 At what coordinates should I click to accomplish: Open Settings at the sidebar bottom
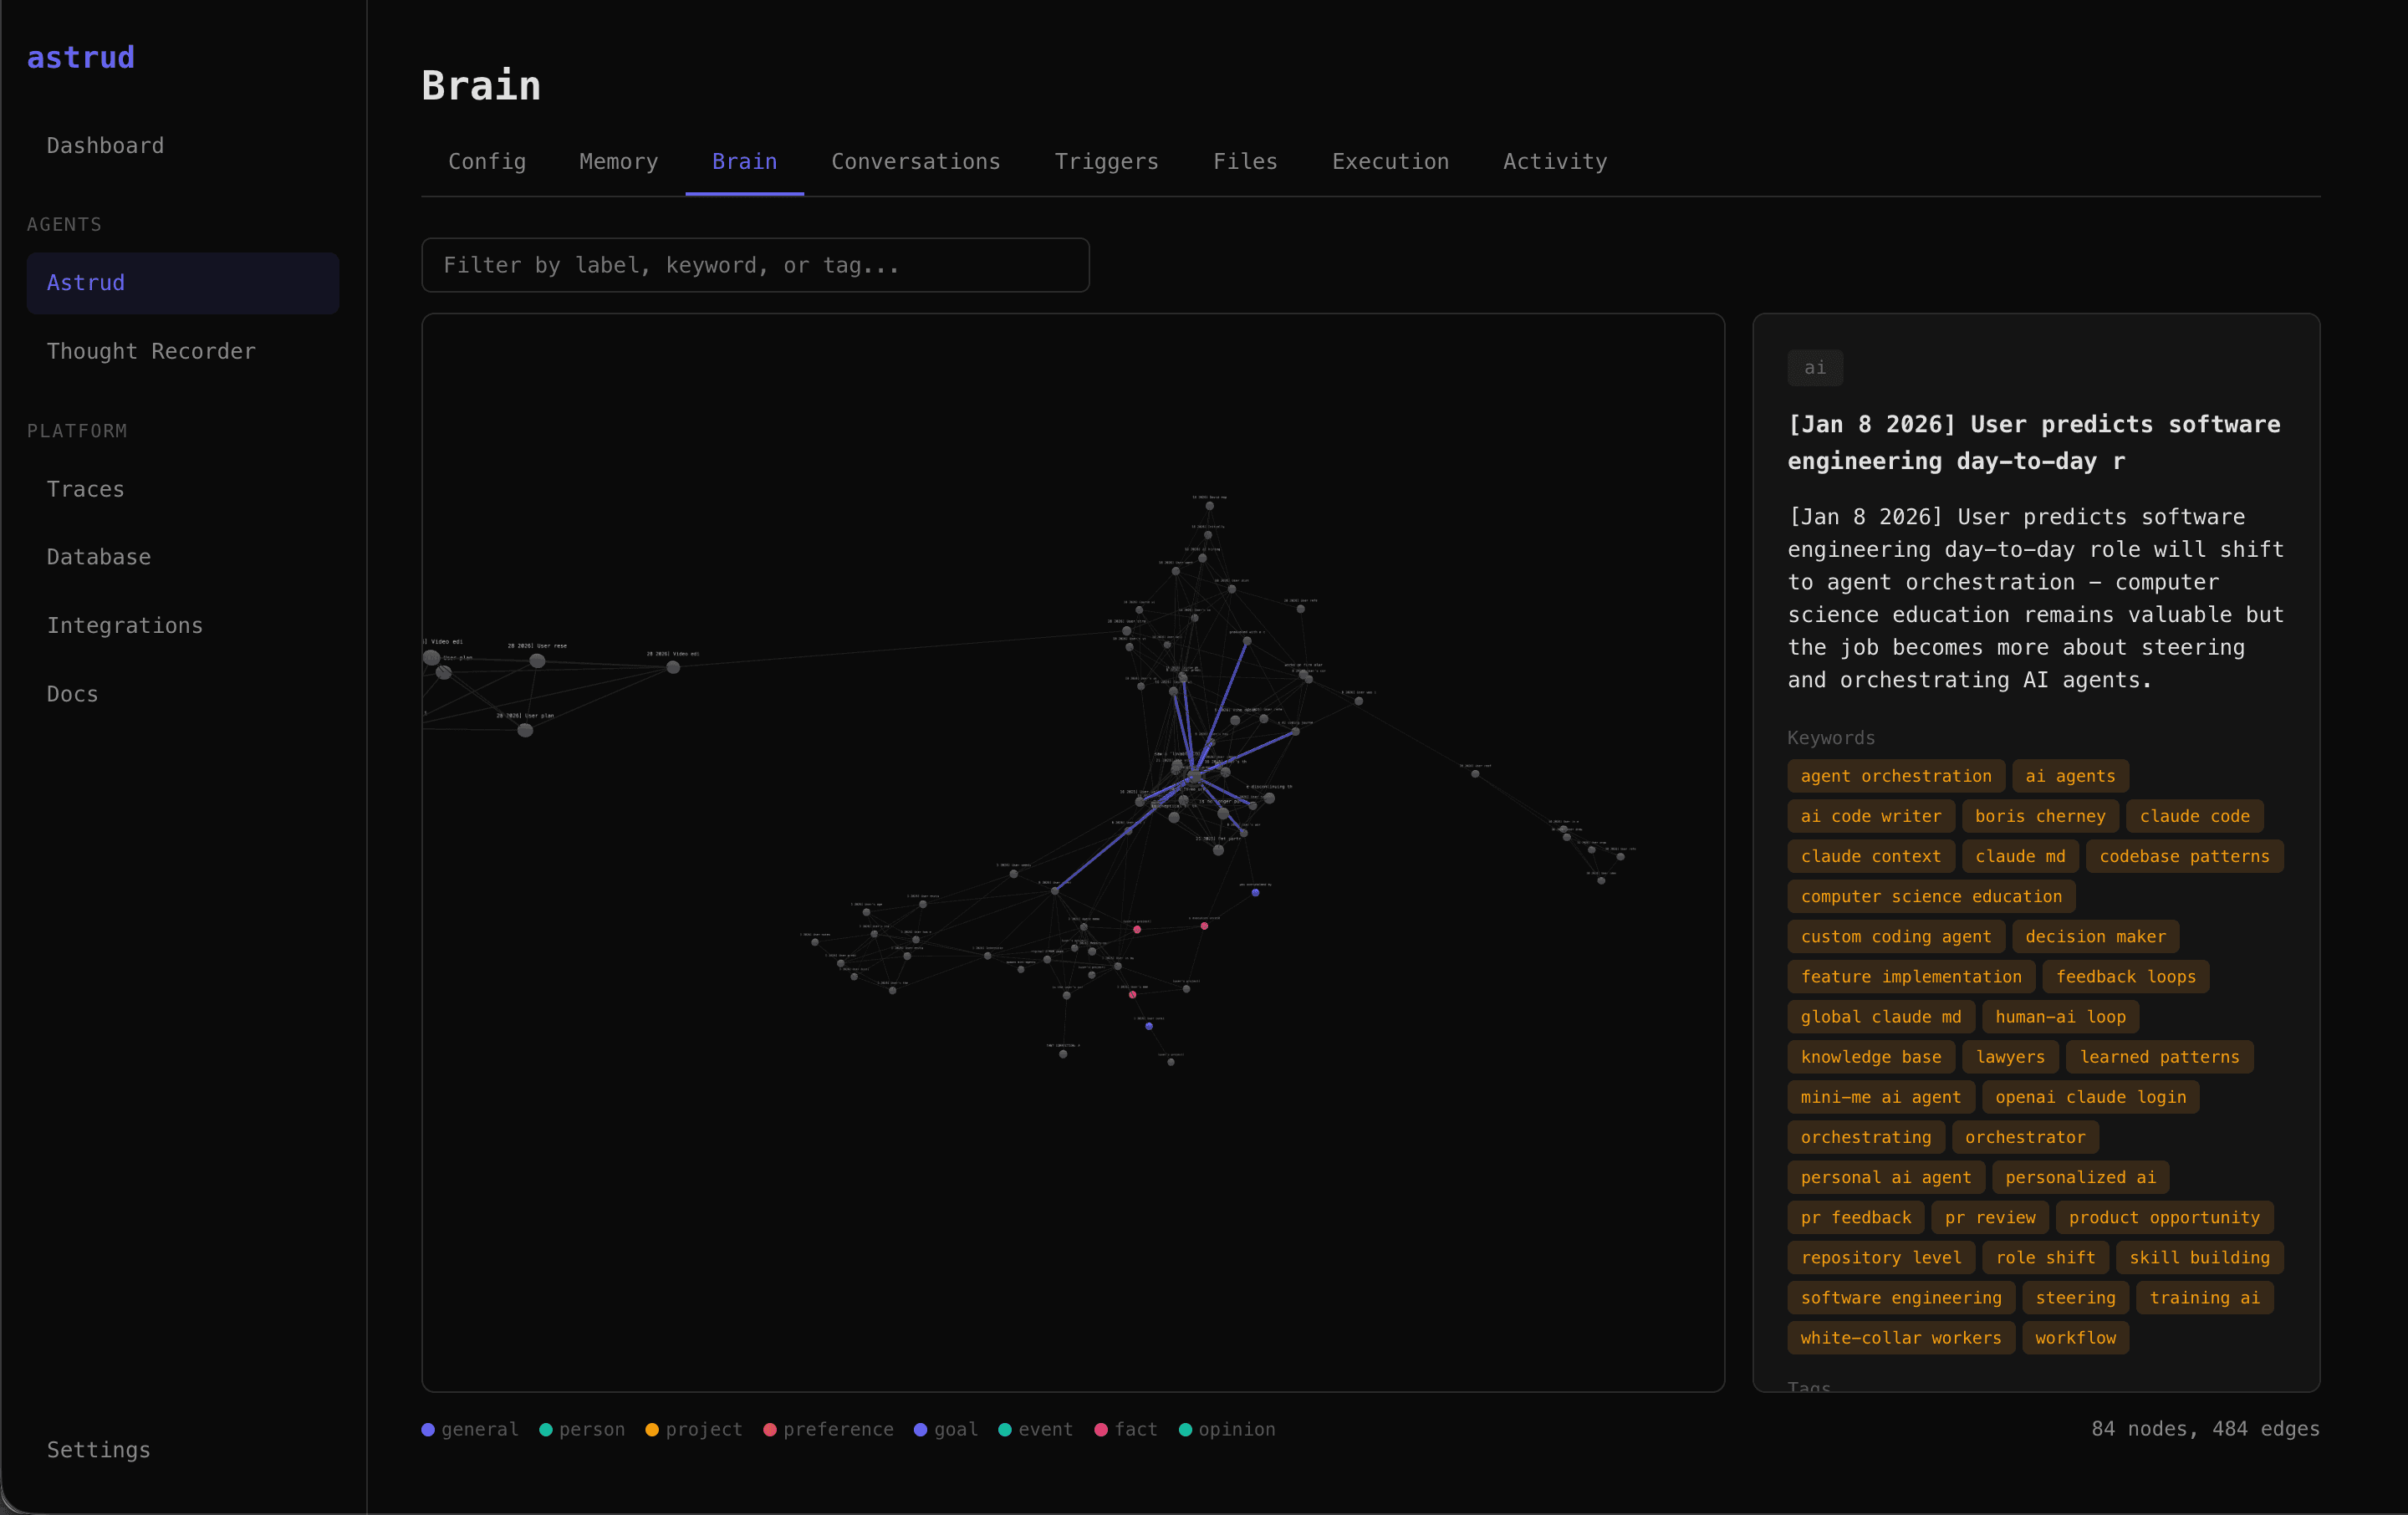point(98,1449)
